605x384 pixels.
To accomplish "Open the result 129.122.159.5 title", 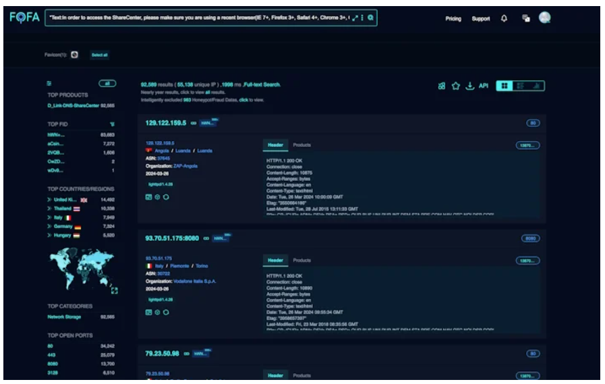I will (165, 123).
